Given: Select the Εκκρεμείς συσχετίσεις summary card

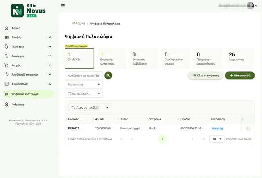Looking at the screenshot, I should [x=112, y=58].
